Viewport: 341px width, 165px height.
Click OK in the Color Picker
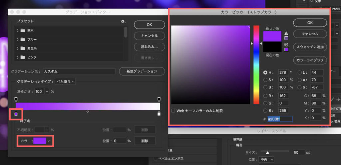310,23
